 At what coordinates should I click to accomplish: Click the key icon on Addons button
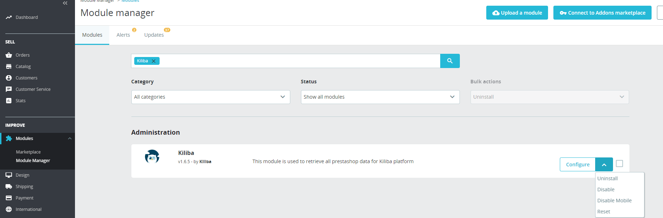pos(563,13)
